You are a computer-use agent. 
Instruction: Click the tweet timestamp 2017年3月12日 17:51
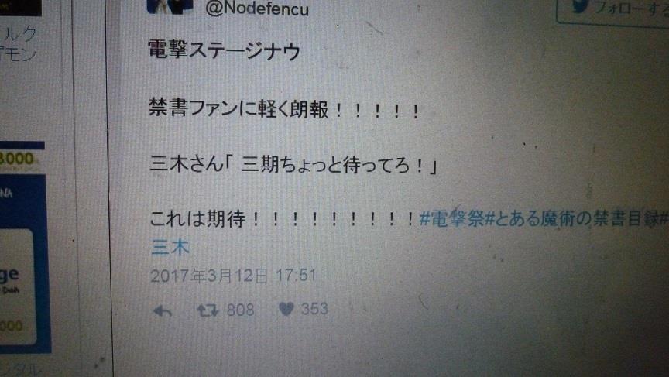233,276
